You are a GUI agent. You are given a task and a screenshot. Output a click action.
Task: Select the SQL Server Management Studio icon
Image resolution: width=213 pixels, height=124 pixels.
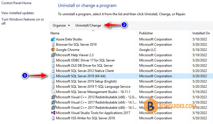pyautogui.click(x=53, y=92)
